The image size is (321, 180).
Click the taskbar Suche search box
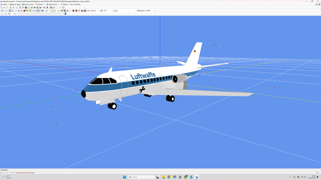[141, 177]
